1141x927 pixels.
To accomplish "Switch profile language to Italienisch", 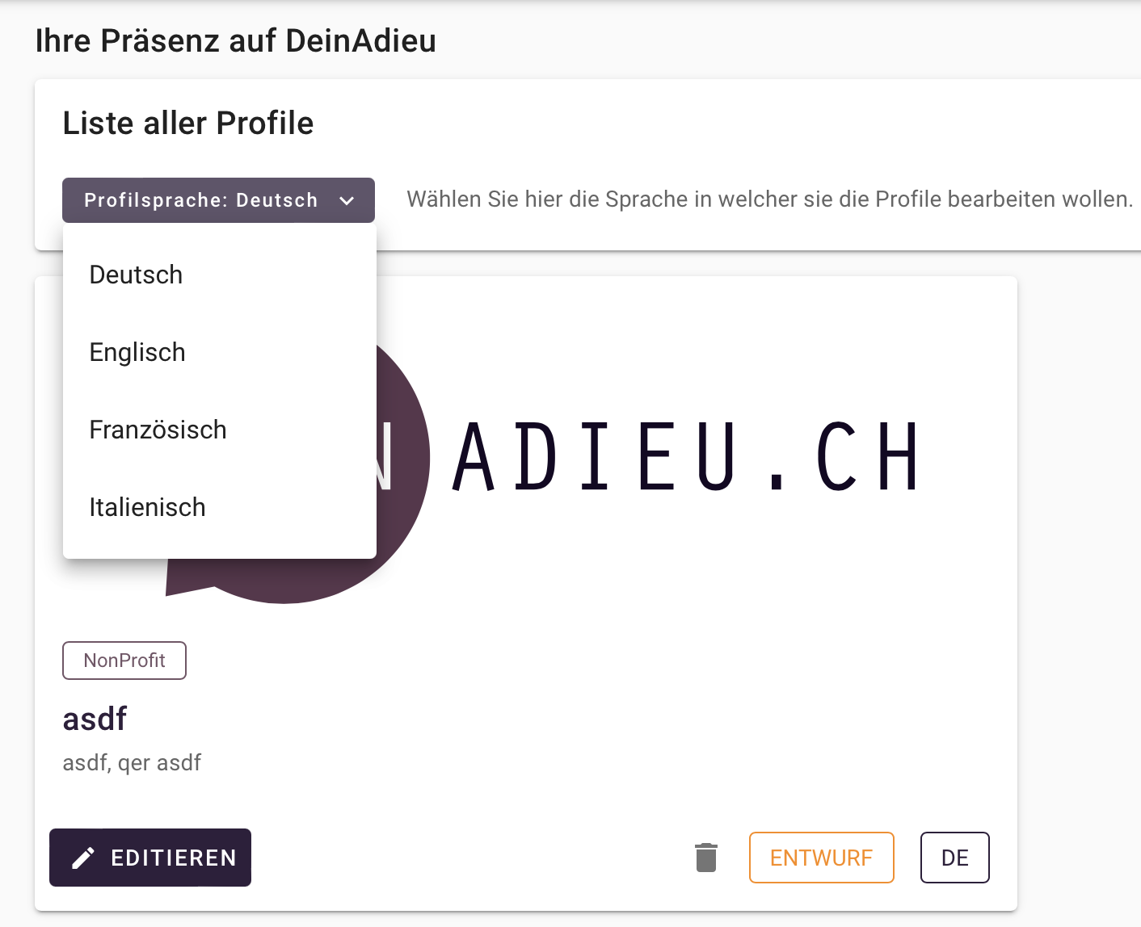I will (148, 507).
